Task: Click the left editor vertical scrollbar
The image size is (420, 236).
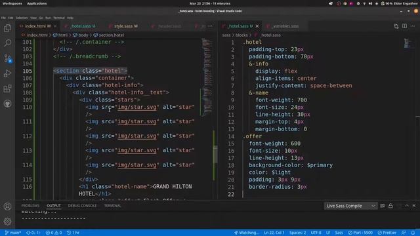Action: coord(215,155)
